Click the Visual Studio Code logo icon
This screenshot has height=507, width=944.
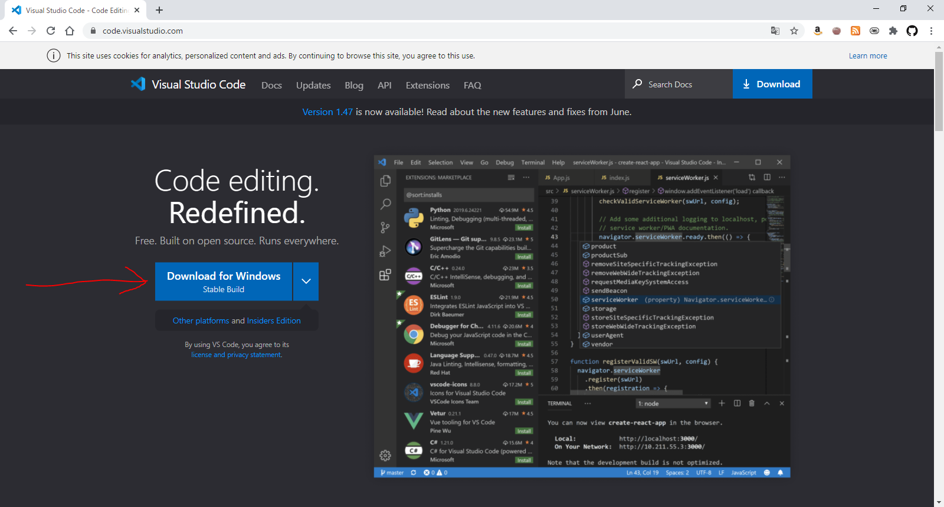(x=138, y=84)
